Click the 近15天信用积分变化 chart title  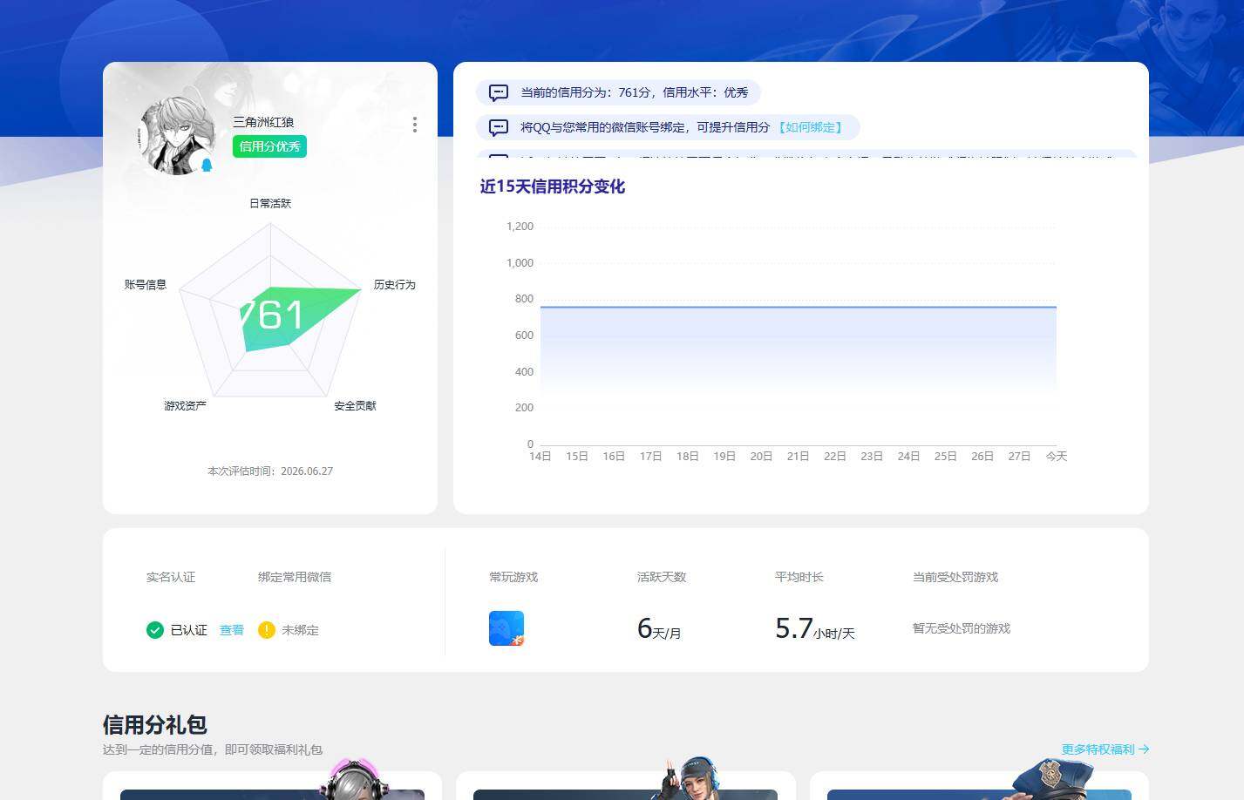tap(553, 186)
